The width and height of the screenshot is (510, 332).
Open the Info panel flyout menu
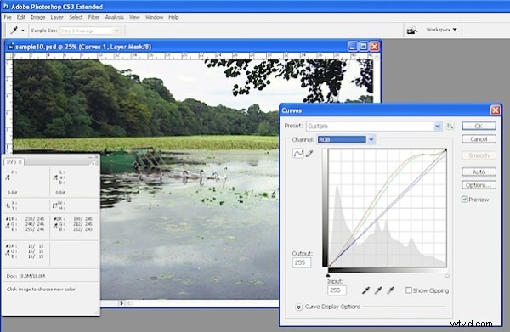[x=93, y=164]
